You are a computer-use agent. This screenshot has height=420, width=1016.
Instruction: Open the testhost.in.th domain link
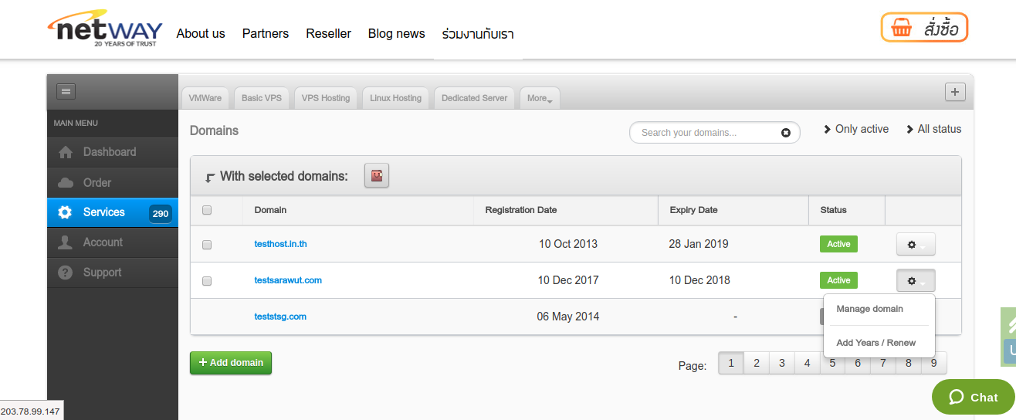(x=281, y=244)
